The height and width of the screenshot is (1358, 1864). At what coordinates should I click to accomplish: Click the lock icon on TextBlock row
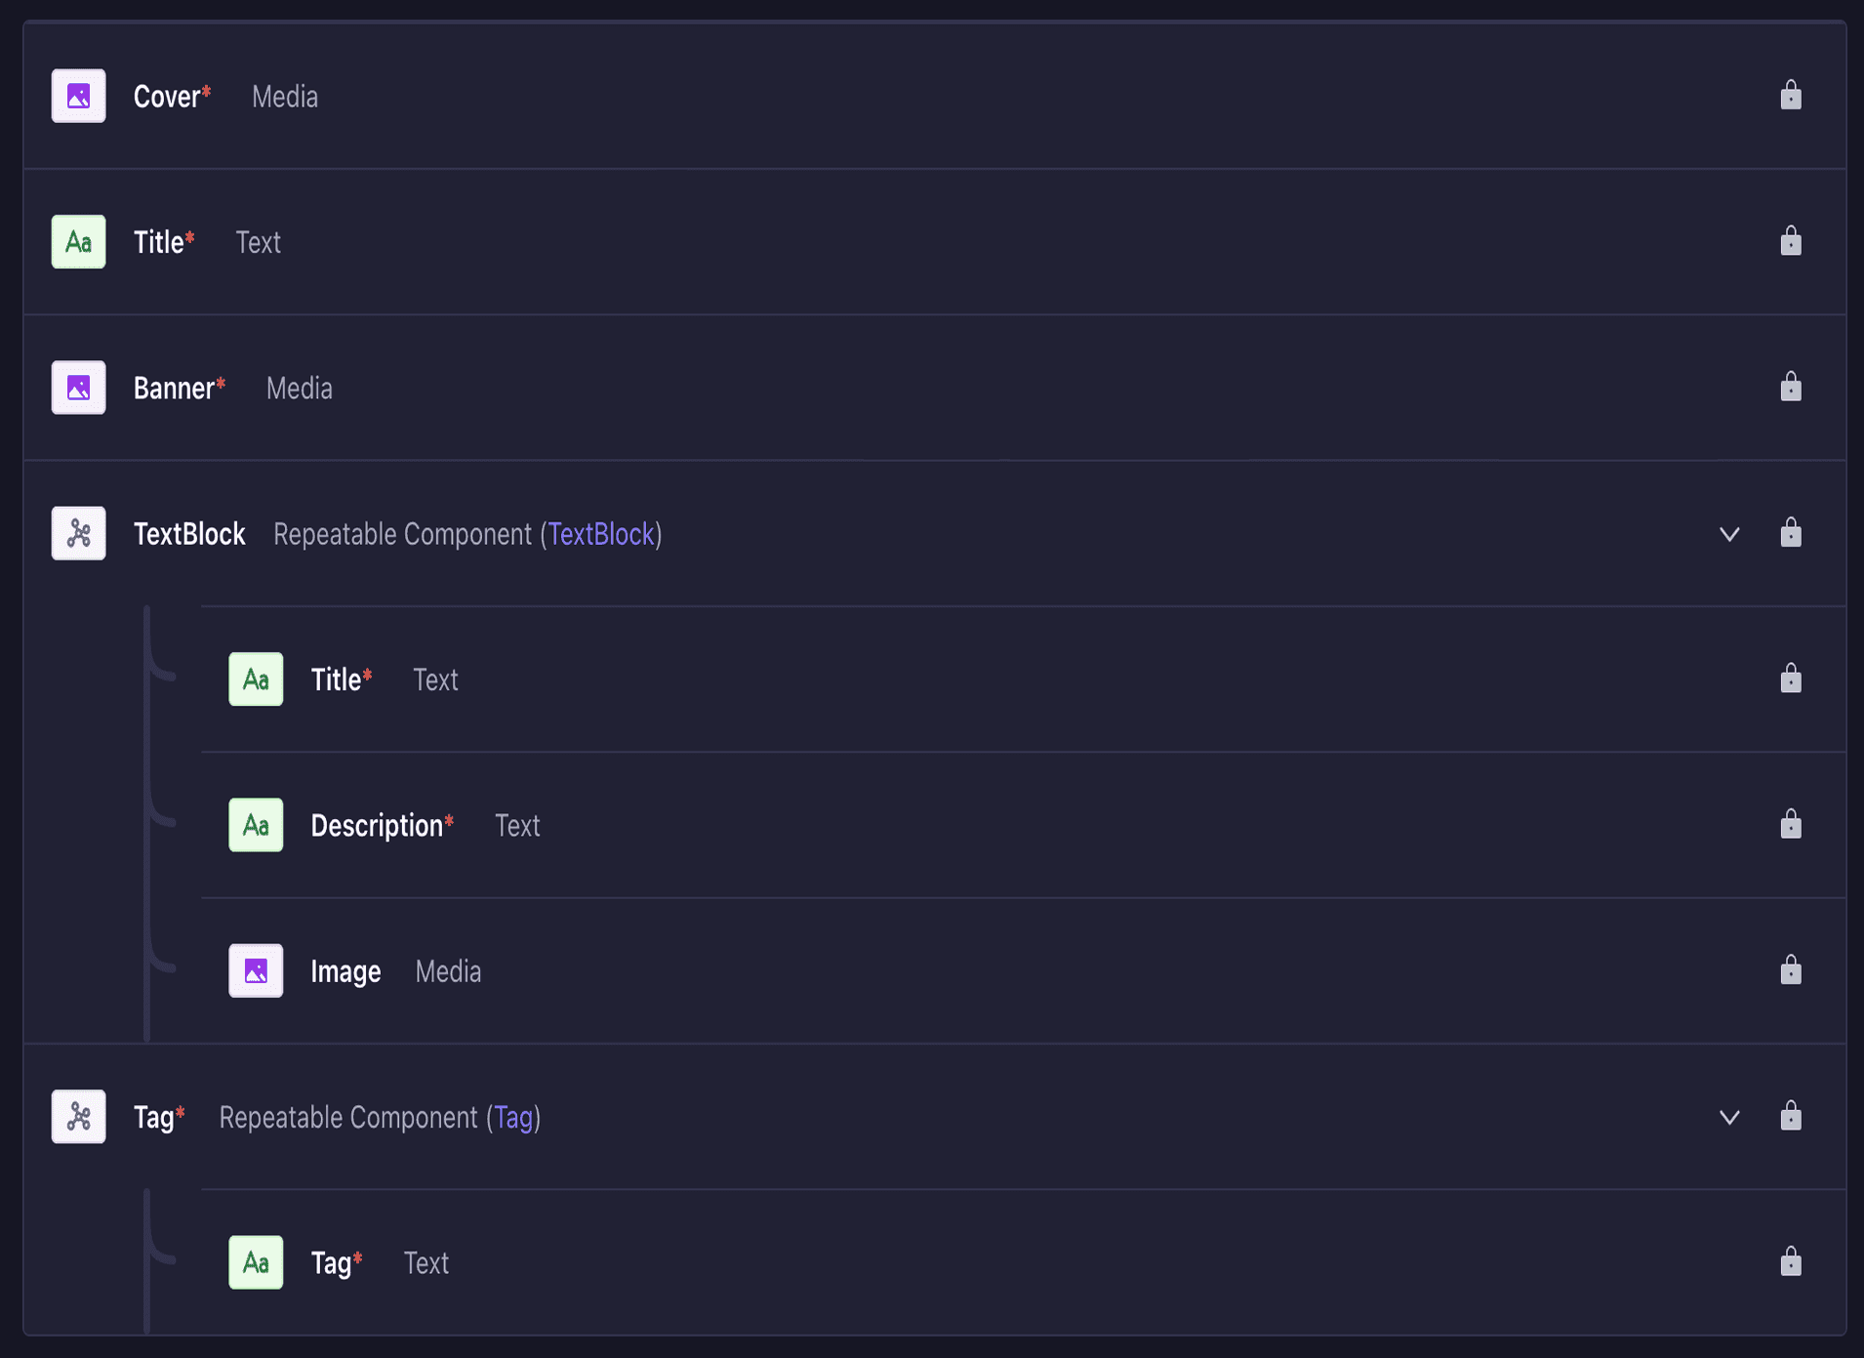point(1790,532)
